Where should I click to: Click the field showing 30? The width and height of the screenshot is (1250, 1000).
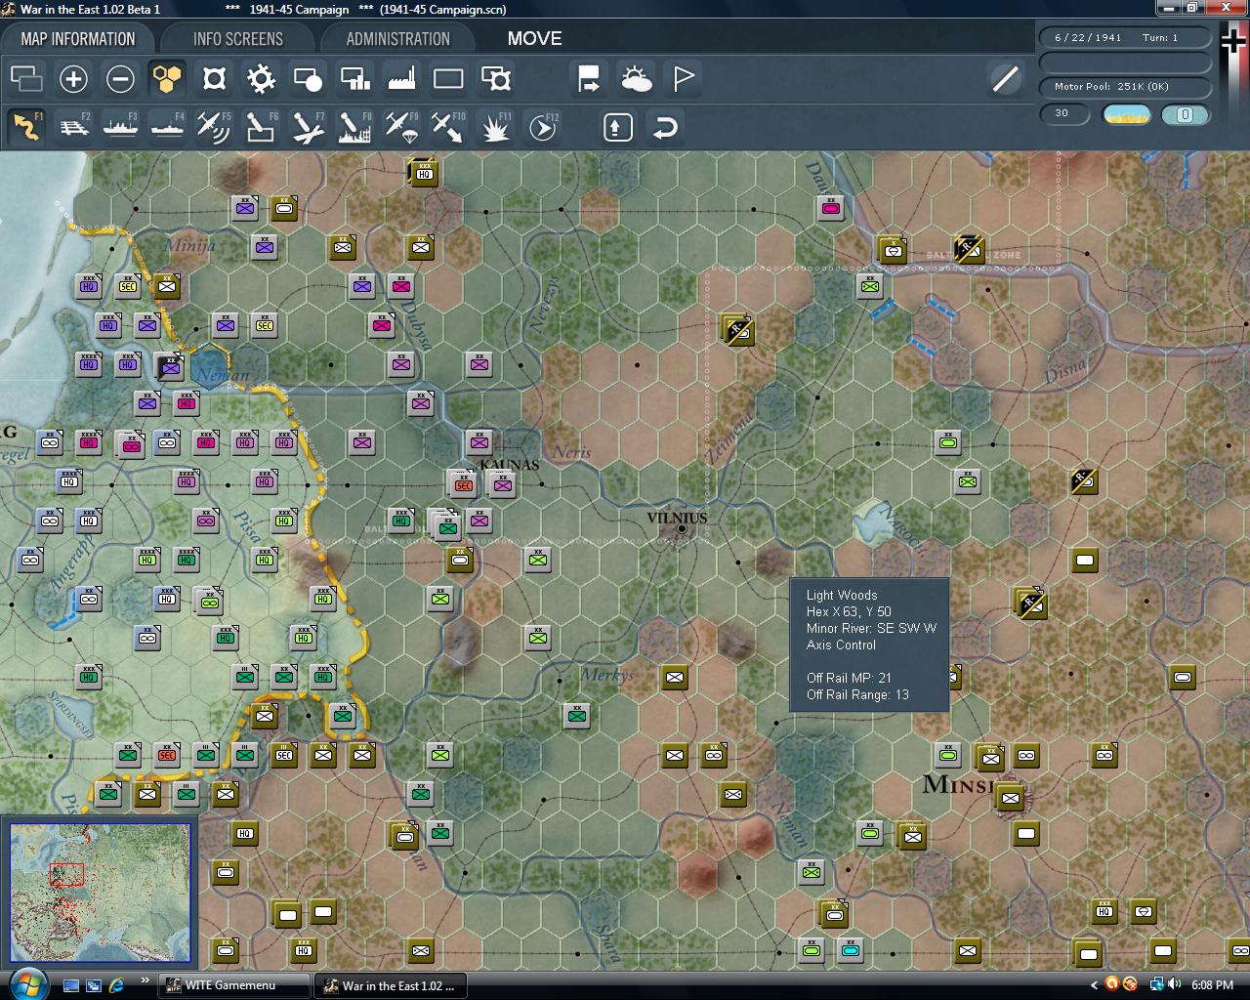pos(1064,113)
